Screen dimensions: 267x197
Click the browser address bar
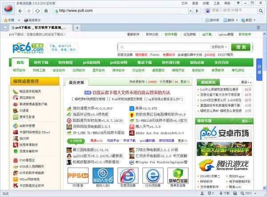pos(121,11)
